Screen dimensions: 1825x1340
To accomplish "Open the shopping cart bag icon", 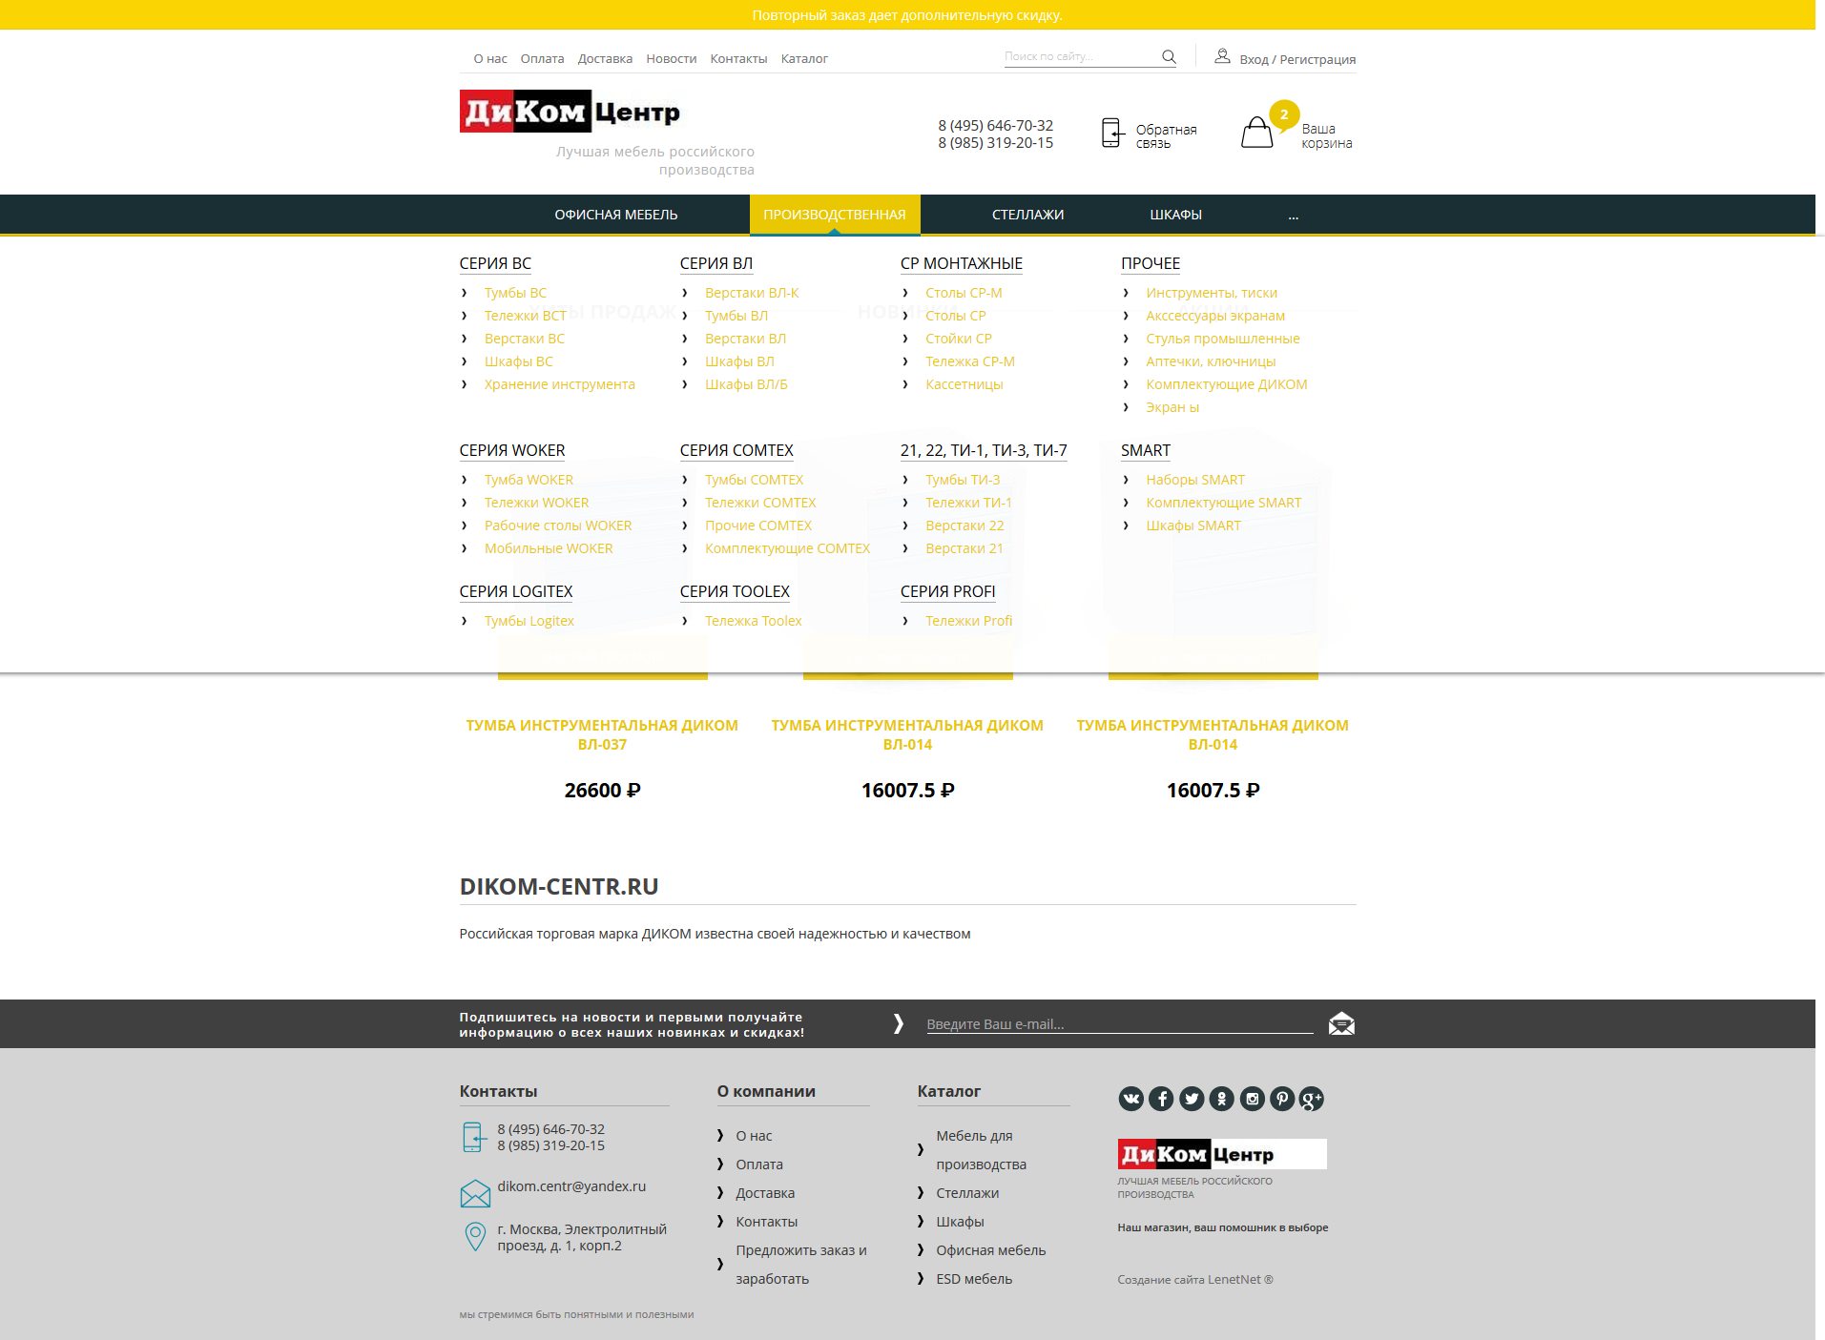I will tap(1256, 132).
